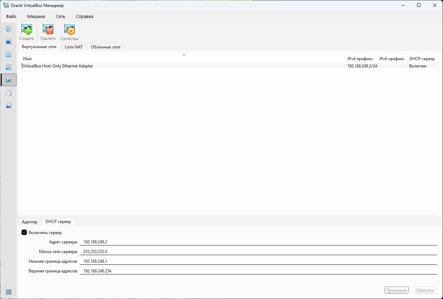The image size is (443, 299).
Task: Open the Облачные сети tab
Action: click(105, 46)
